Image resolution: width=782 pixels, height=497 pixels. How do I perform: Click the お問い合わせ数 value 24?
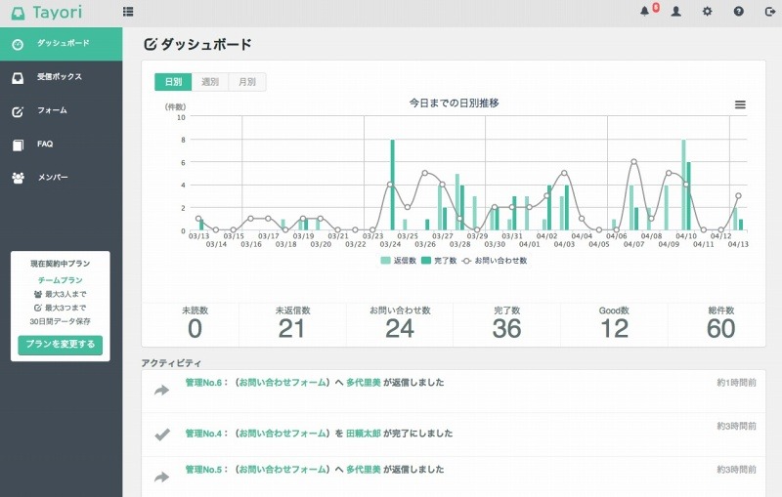point(400,329)
